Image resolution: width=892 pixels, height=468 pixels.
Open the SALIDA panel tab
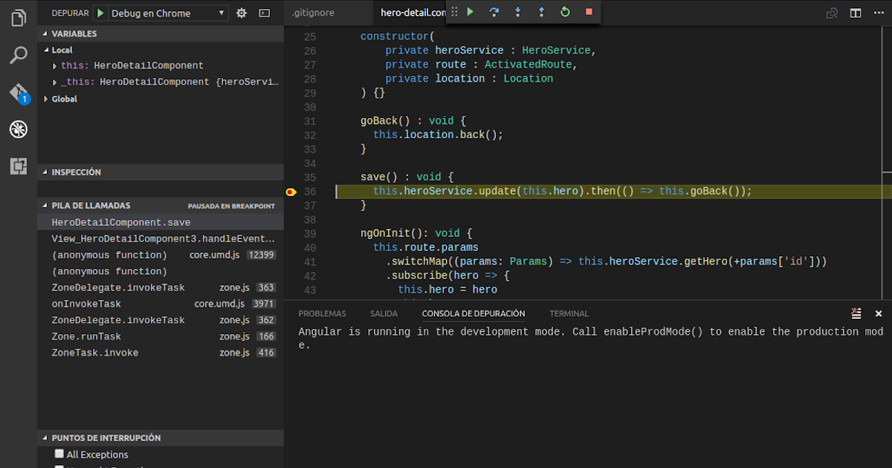384,313
